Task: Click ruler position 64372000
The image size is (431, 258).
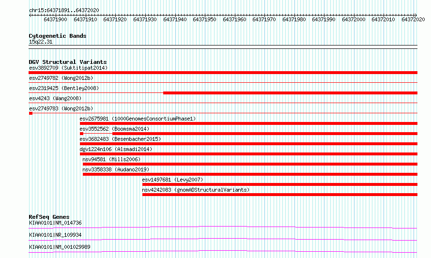Action: coord(354,19)
